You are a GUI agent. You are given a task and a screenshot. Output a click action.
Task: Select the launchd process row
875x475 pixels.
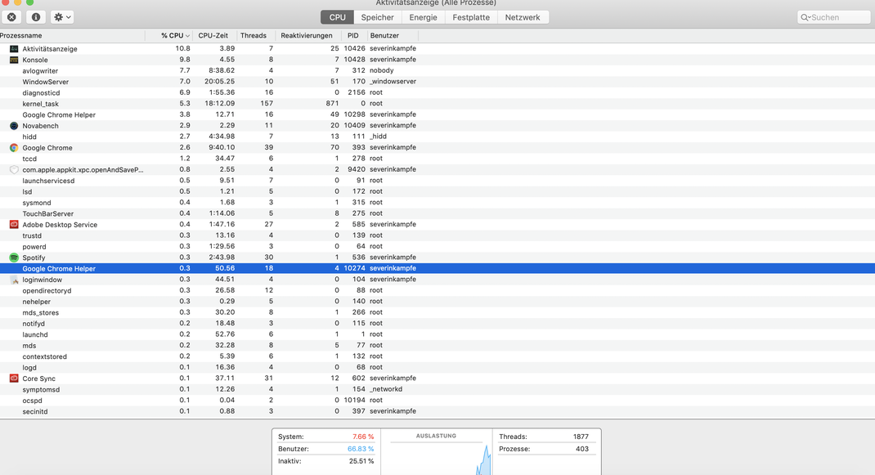437,334
